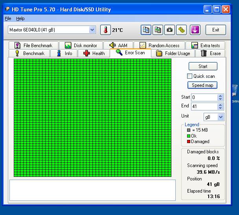Viewport: 239px width, 215px height.
Task: Decrease the End value spinner down
Action: point(220,108)
